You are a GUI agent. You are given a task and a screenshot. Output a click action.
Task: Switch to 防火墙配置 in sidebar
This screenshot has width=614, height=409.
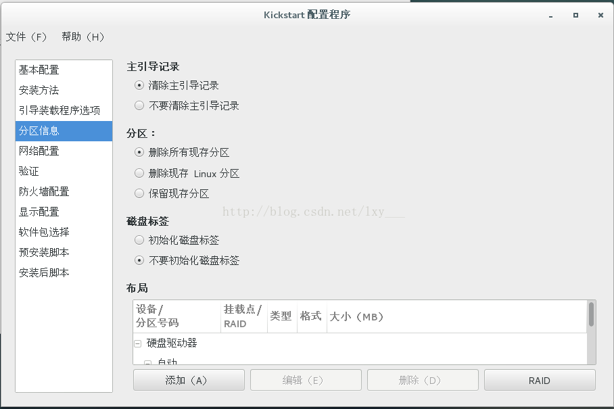pos(64,192)
